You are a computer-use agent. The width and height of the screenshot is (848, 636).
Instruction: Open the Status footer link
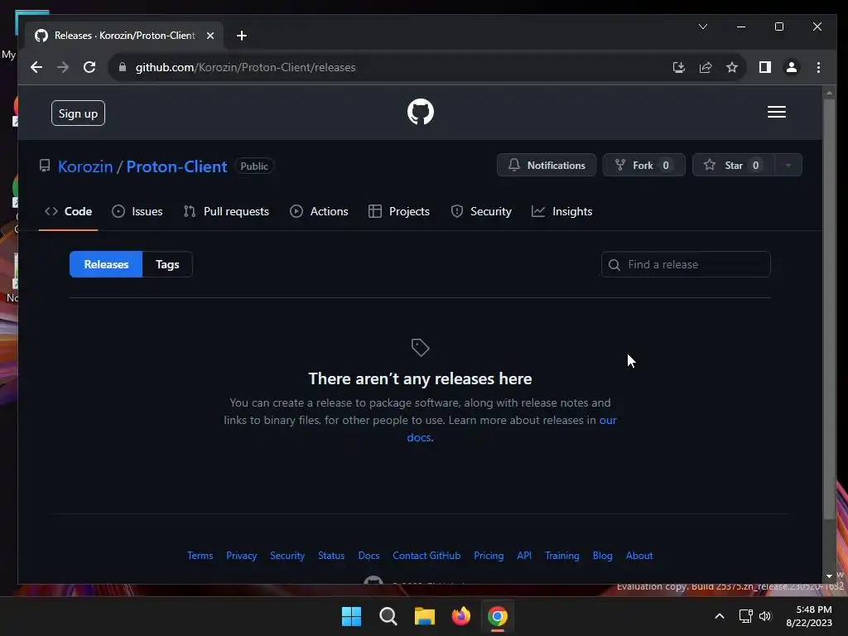click(x=331, y=556)
